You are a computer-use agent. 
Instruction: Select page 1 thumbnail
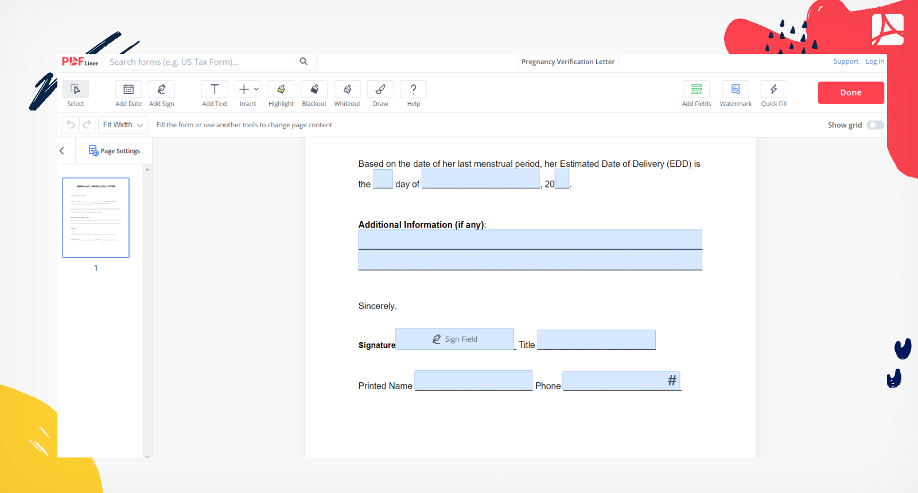click(96, 217)
